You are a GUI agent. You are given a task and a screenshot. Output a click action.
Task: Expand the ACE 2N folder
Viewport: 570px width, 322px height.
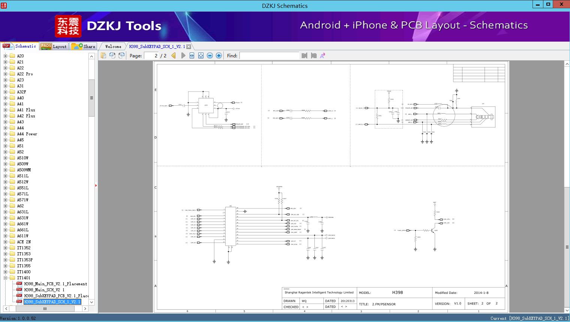click(5, 242)
